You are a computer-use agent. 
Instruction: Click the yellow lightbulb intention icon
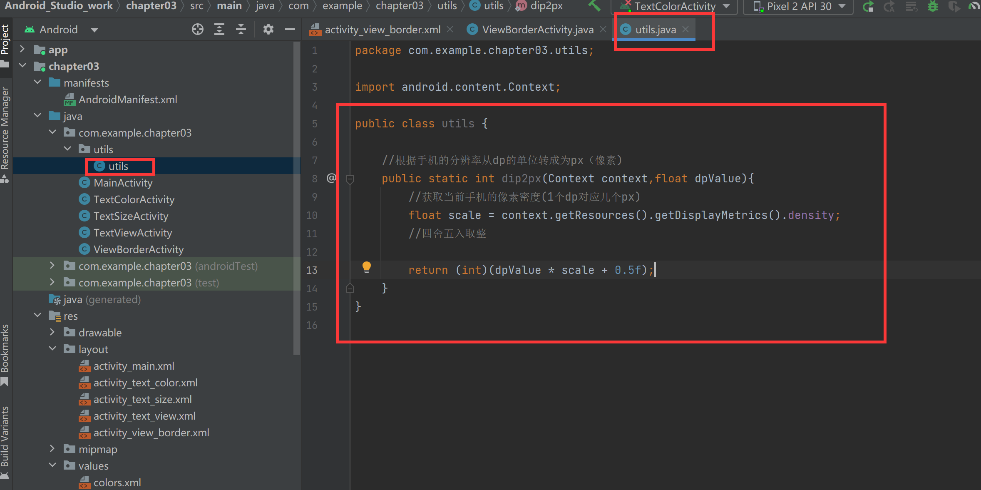pos(366,267)
